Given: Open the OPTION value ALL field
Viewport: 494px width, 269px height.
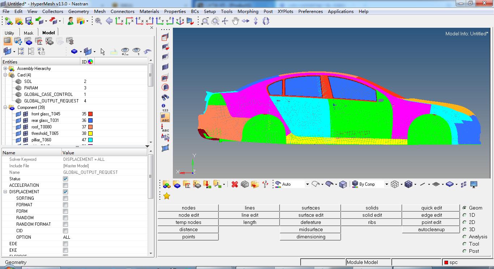Looking at the screenshot, I should pos(105,237).
